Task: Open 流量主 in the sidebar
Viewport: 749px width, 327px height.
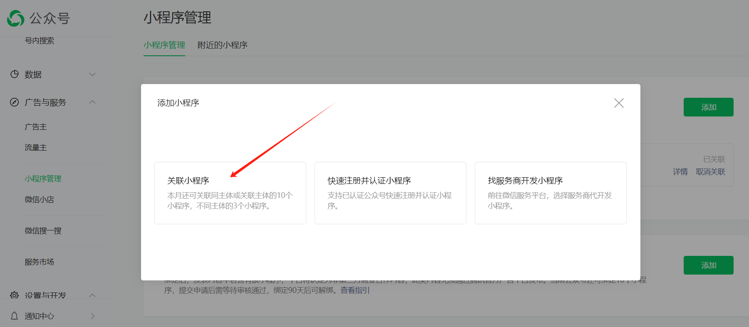Action: (x=36, y=147)
